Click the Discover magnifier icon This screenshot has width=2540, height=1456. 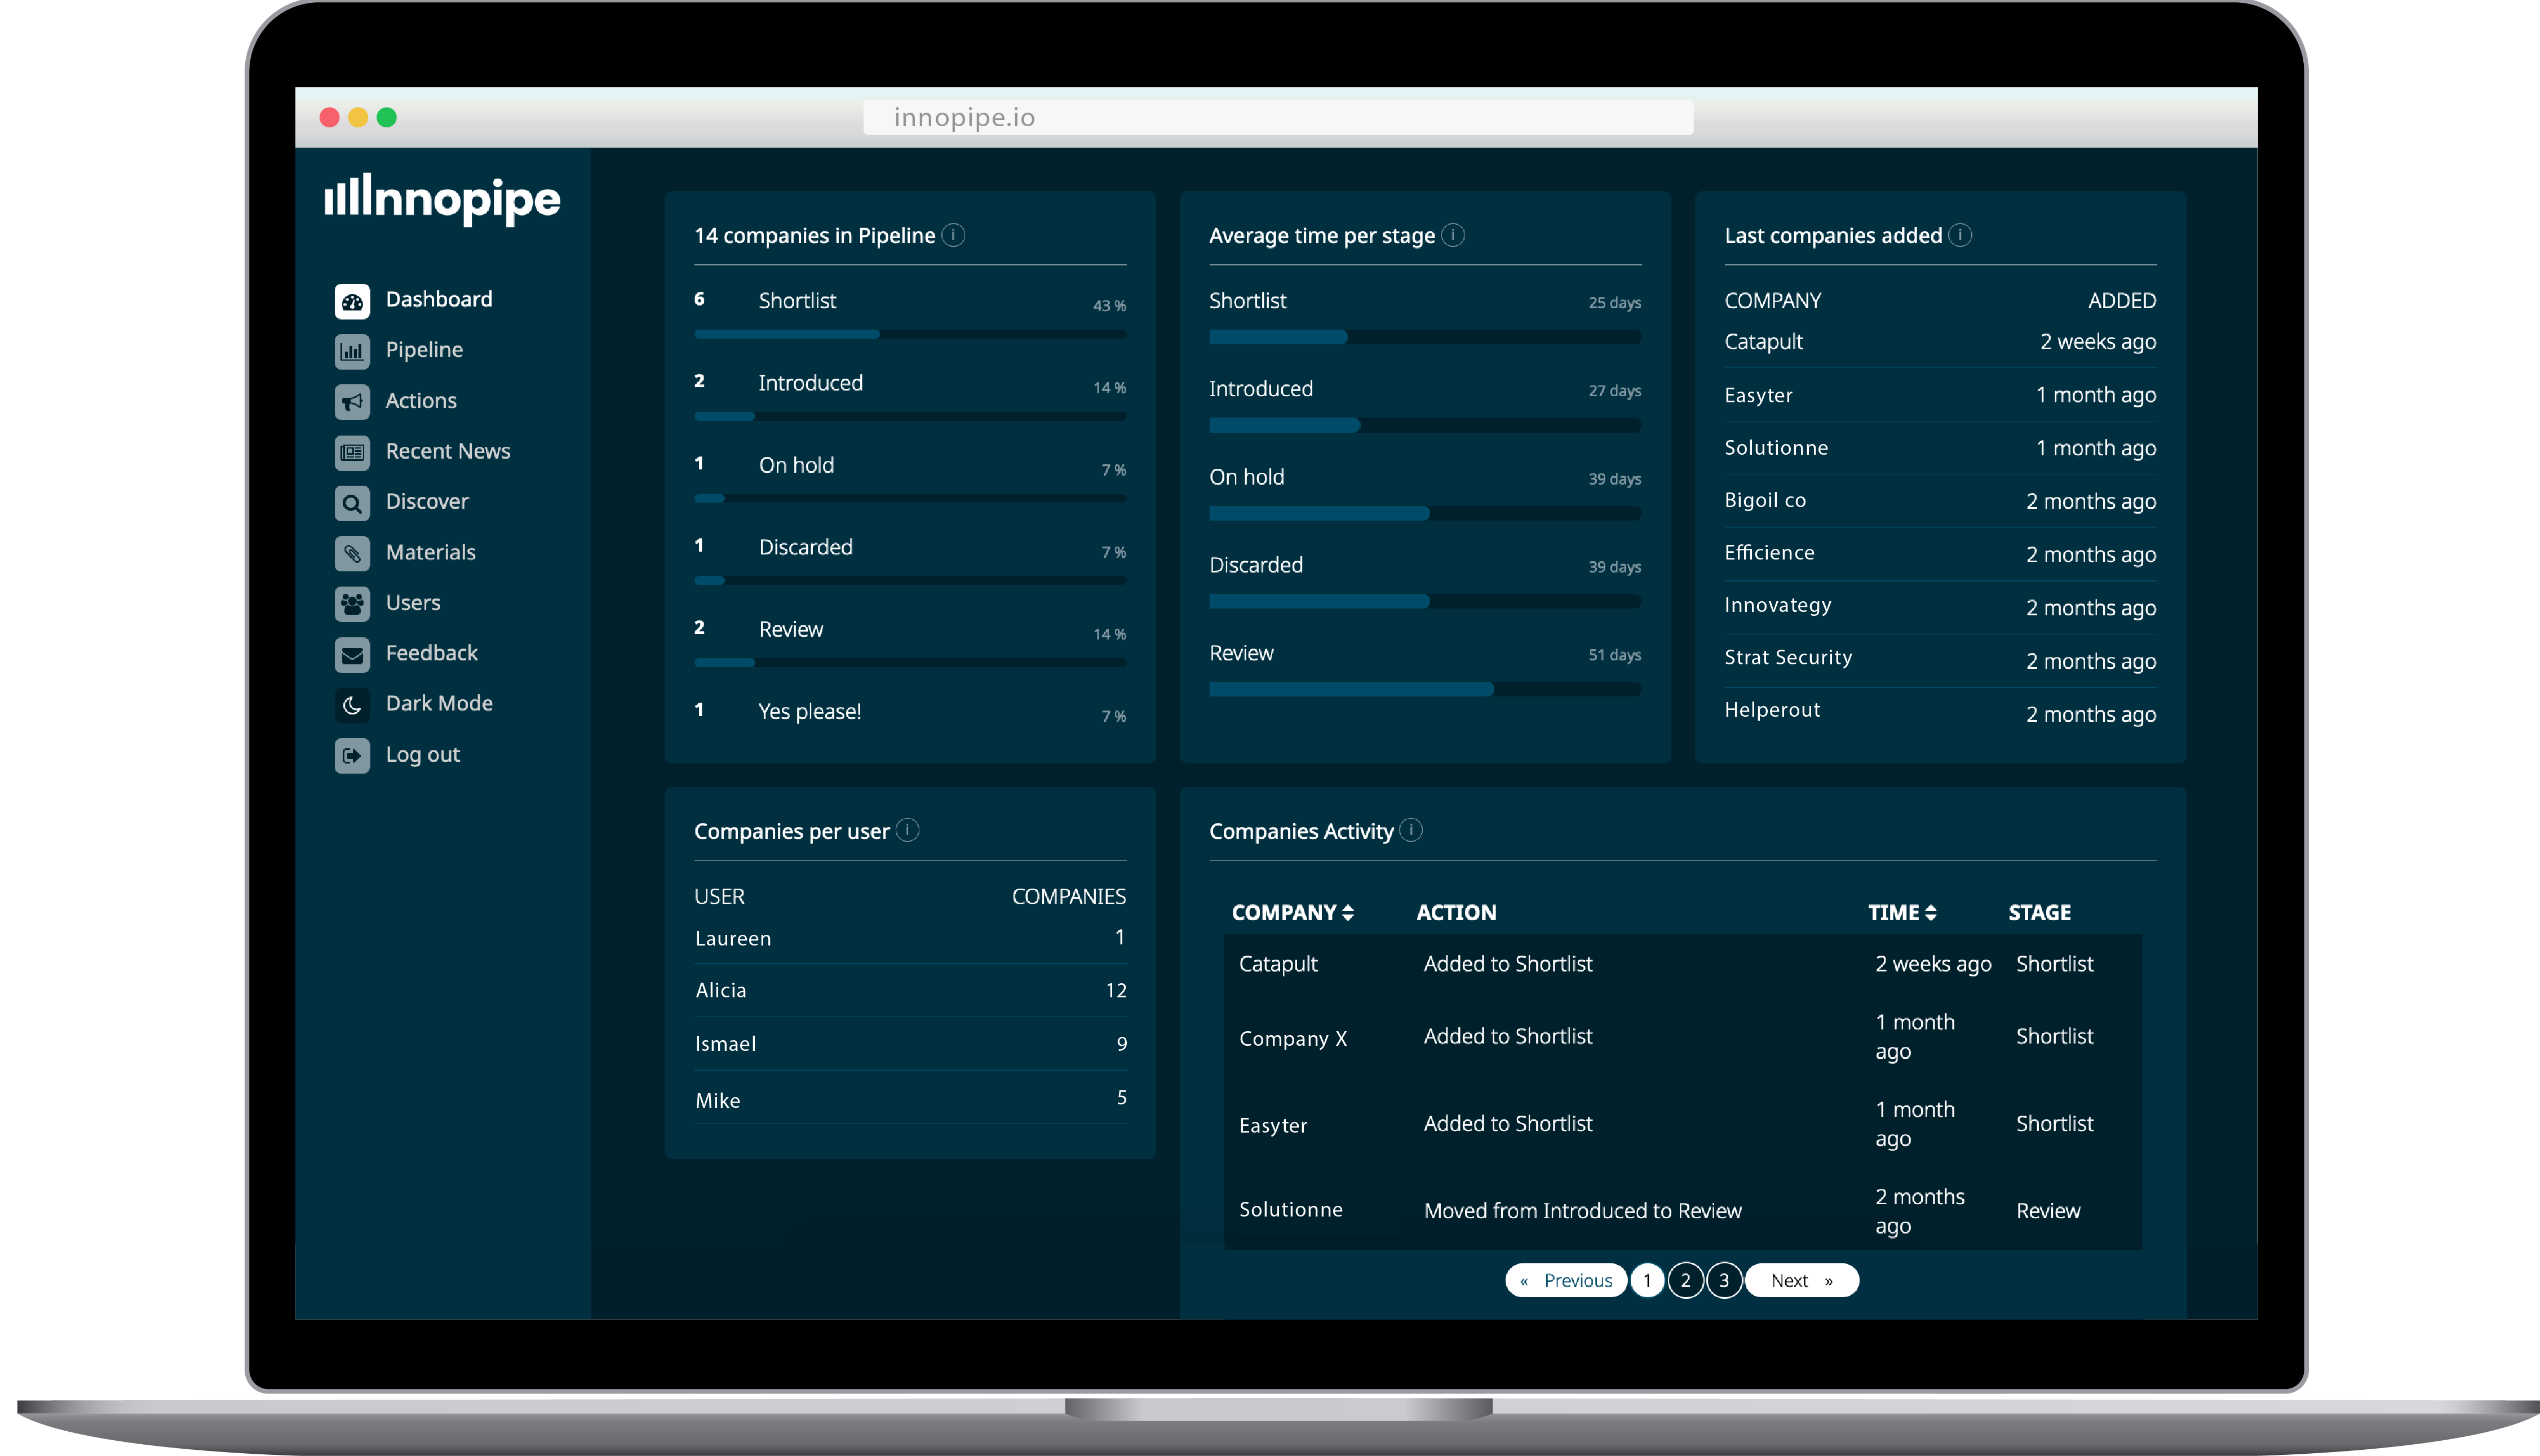click(351, 503)
